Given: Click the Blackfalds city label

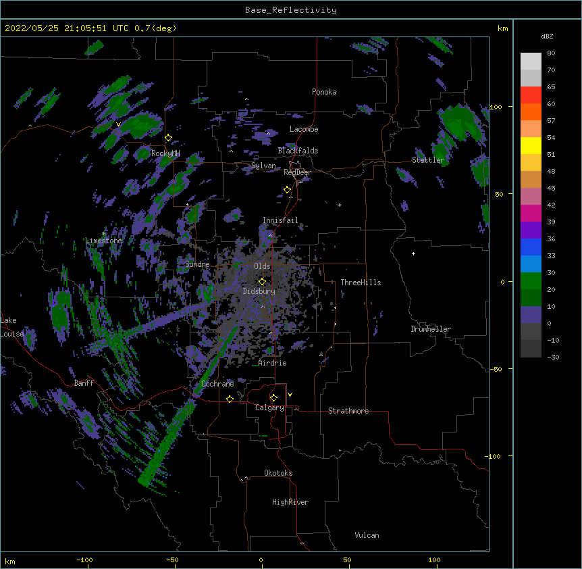Looking at the screenshot, I should coord(298,151).
